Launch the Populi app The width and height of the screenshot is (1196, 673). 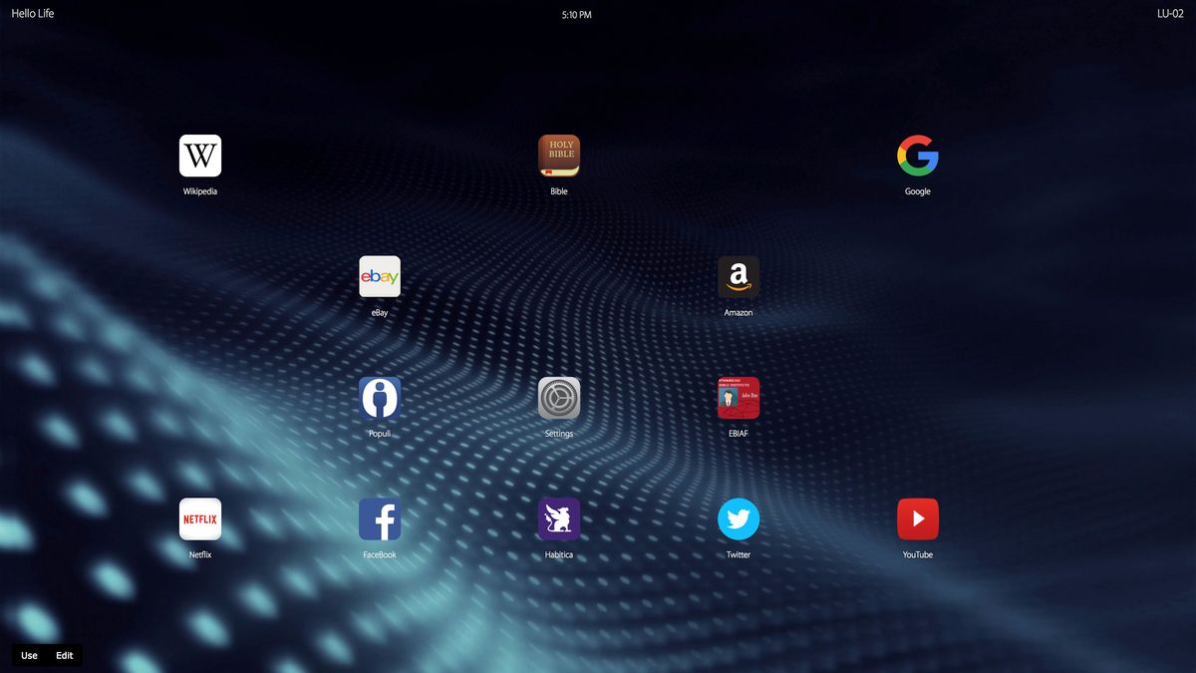pos(380,397)
